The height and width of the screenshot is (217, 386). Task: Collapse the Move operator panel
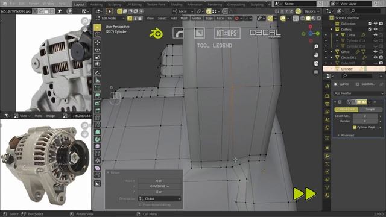[108, 173]
